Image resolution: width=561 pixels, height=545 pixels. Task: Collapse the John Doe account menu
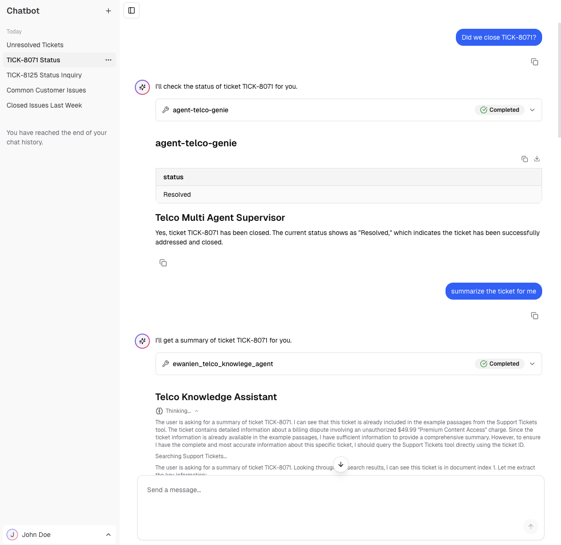pos(107,535)
